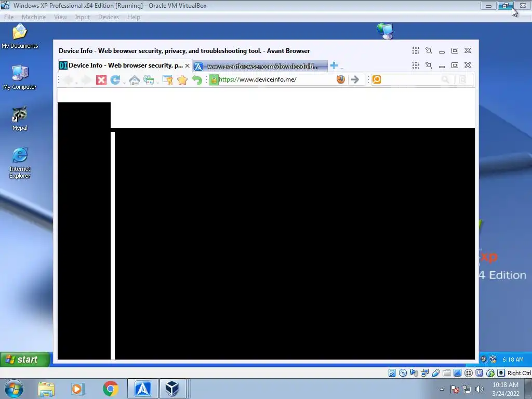This screenshot has height=399, width=532.
Task: Click the green padlock security icon
Action: [214, 79]
